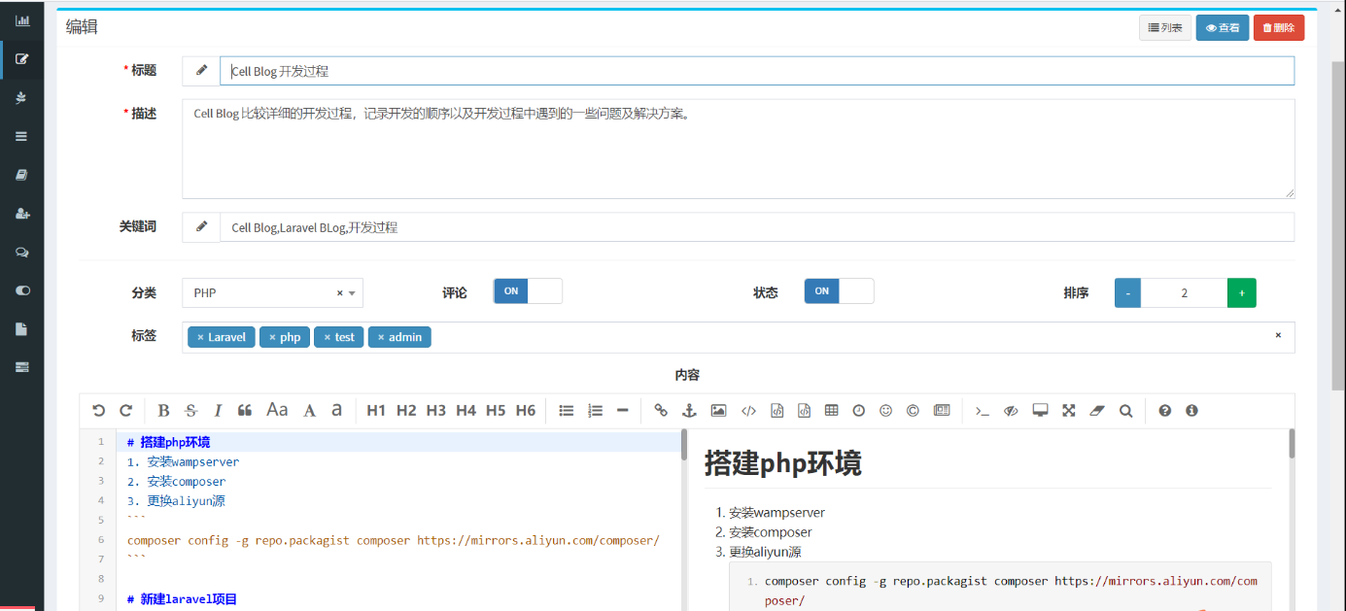Clear all tags in 标签 field
1346x611 pixels.
coord(1278,335)
